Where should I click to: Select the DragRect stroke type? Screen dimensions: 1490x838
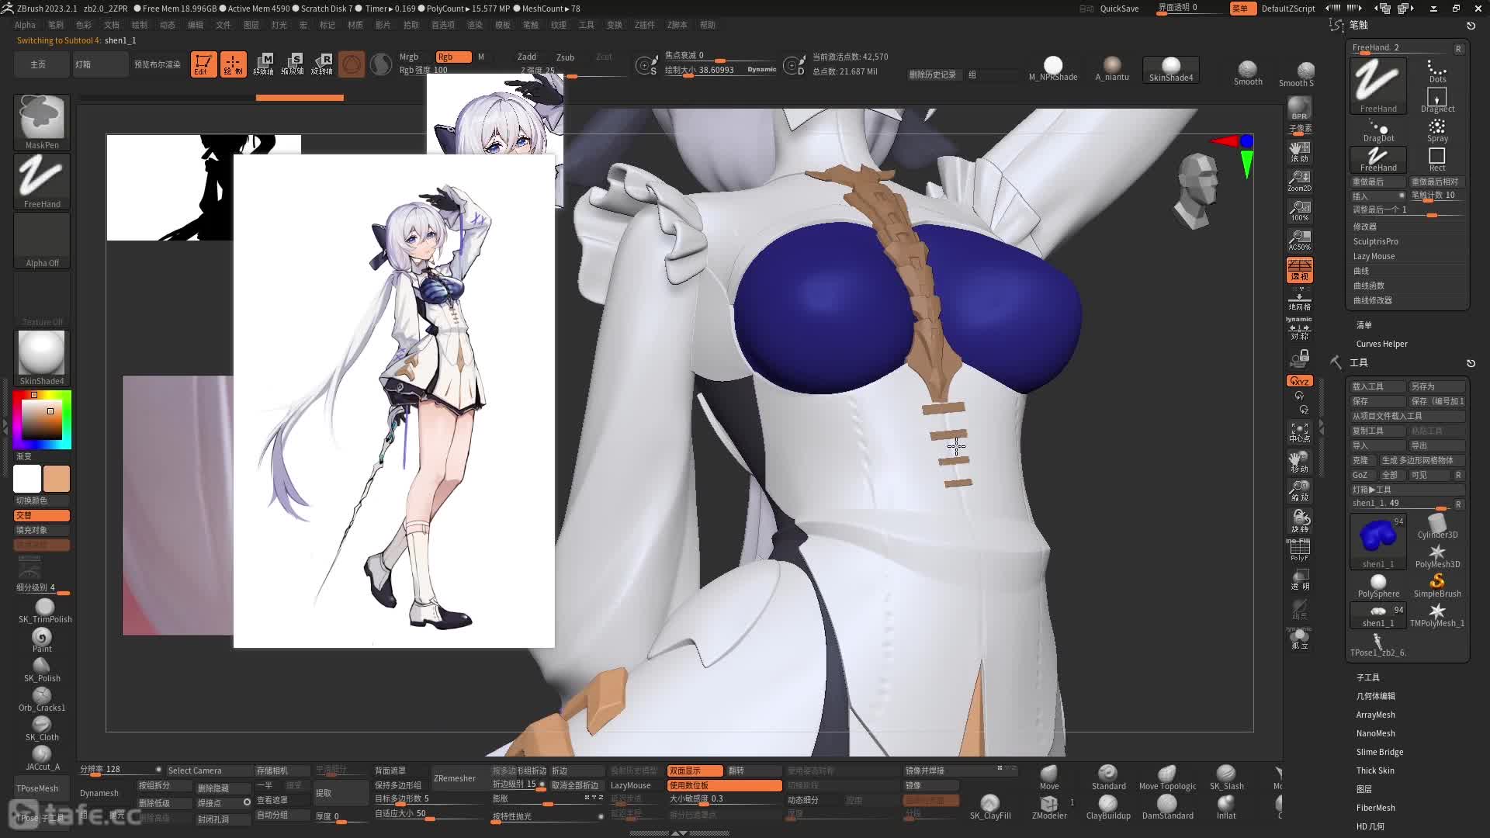click(1437, 100)
